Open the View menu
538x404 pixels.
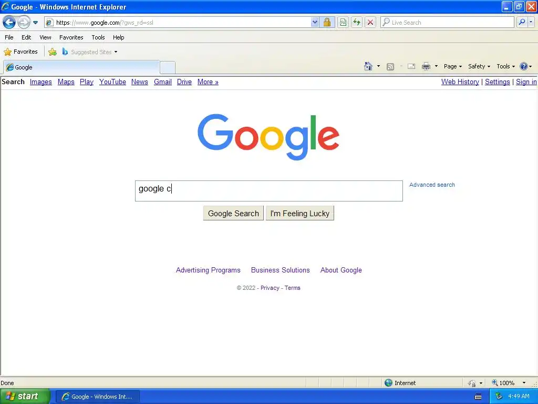pos(45,37)
